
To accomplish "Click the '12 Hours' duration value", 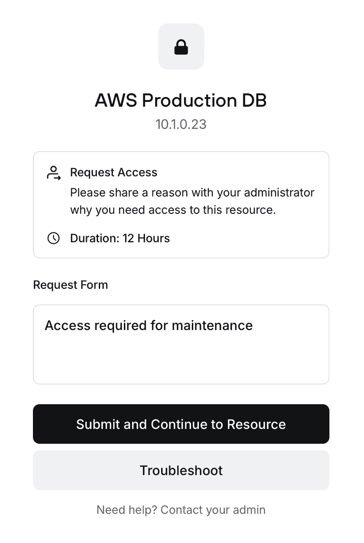I will pos(146,238).
